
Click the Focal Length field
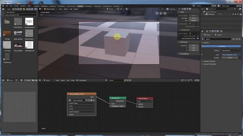194,15
